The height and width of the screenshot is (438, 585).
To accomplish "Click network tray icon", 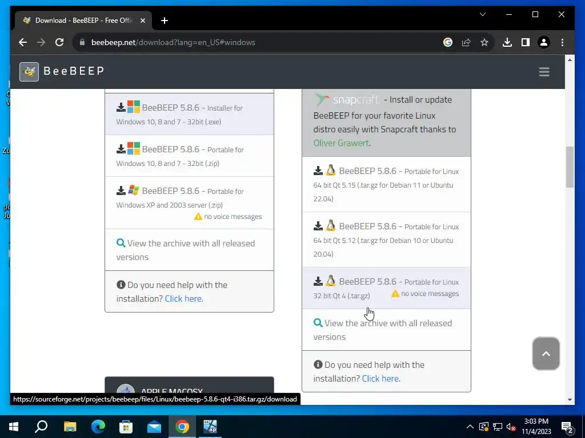I will coord(498,427).
